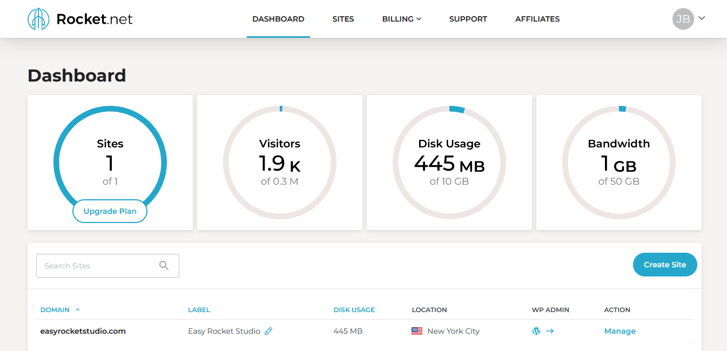727x351 pixels.
Task: Click the WP admin arrow for easyrocketstudio.com
Action: [x=550, y=331]
